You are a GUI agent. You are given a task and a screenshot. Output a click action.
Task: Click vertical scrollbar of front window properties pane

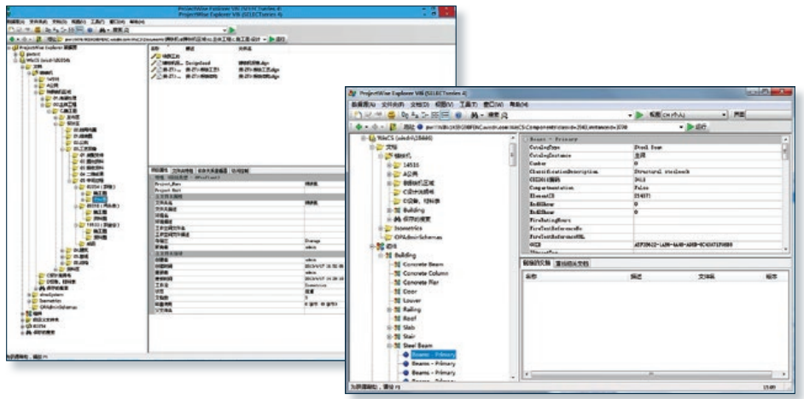tap(785, 194)
